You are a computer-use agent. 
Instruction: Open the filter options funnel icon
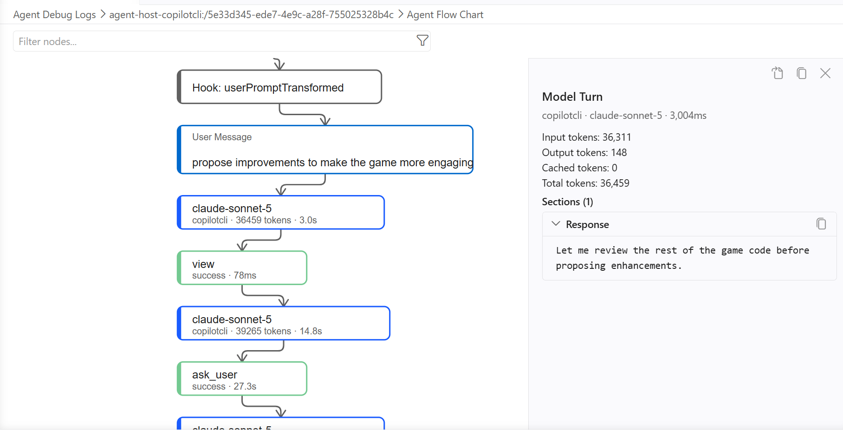[422, 41]
